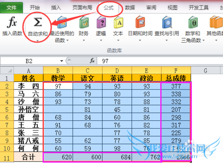Screen dimensions: 223x163
Task: Expand the 日期和时间 dropdown arrow
Action: click(x=140, y=41)
